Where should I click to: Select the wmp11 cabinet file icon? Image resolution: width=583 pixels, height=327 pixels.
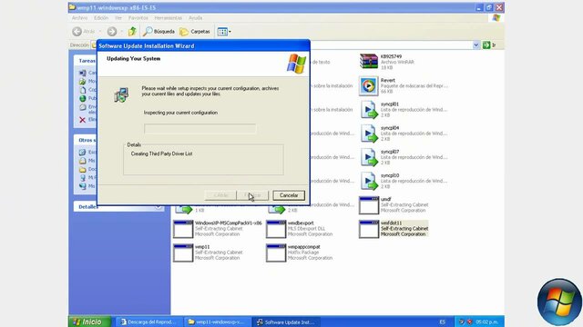[x=183, y=253]
